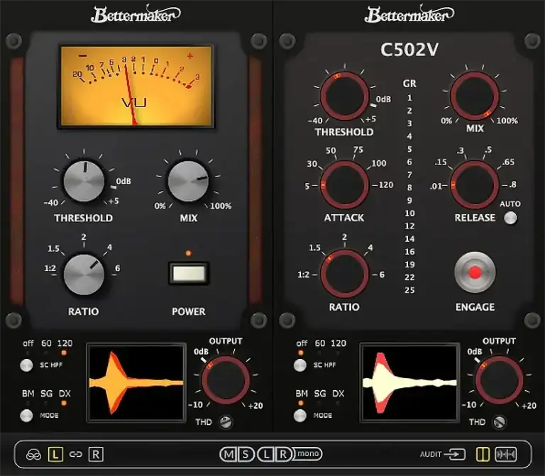Click left panel SC HPF selector button

point(26,365)
